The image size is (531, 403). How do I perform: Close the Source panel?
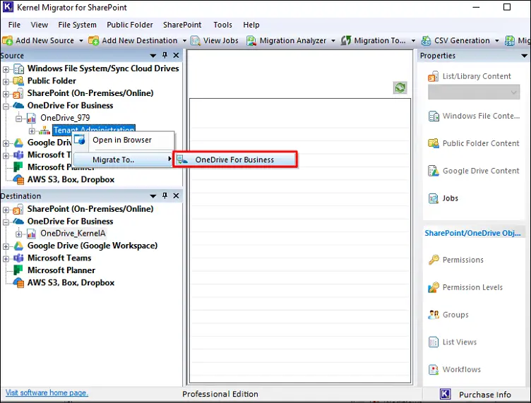[x=176, y=55]
